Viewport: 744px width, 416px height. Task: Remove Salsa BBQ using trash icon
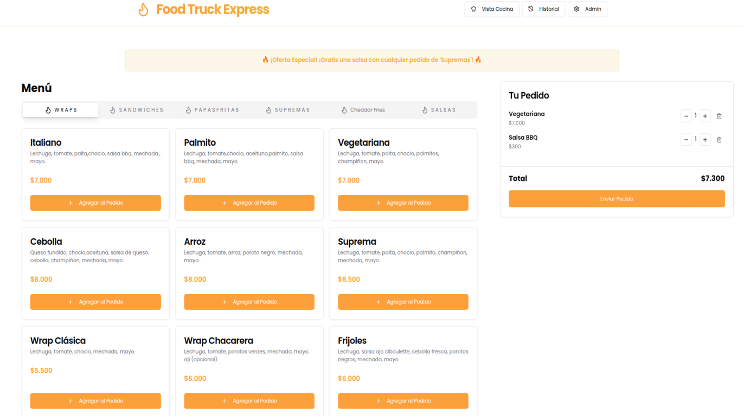719,140
